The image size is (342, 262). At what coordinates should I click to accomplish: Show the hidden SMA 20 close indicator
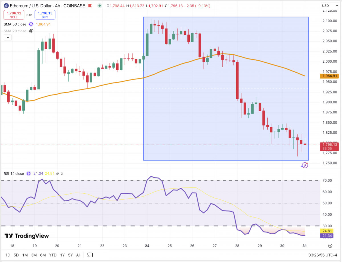(x=31, y=31)
